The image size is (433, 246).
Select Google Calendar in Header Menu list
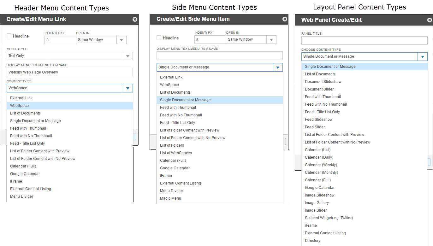25,174
